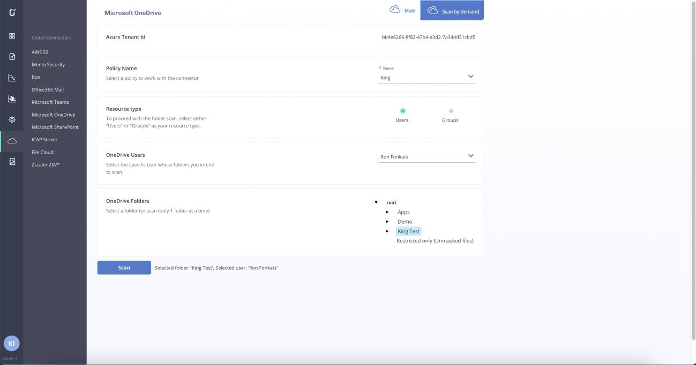This screenshot has width=696, height=365.
Task: Open Microsoft SharePoint connector
Action: (55, 127)
